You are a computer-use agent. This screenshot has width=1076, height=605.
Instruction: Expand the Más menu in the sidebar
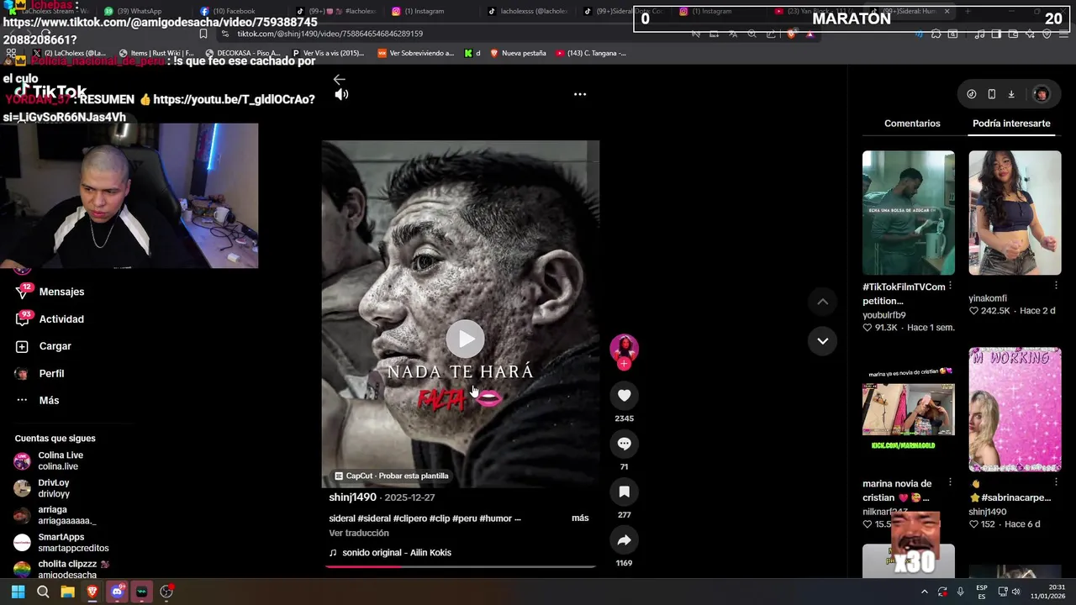coord(38,401)
